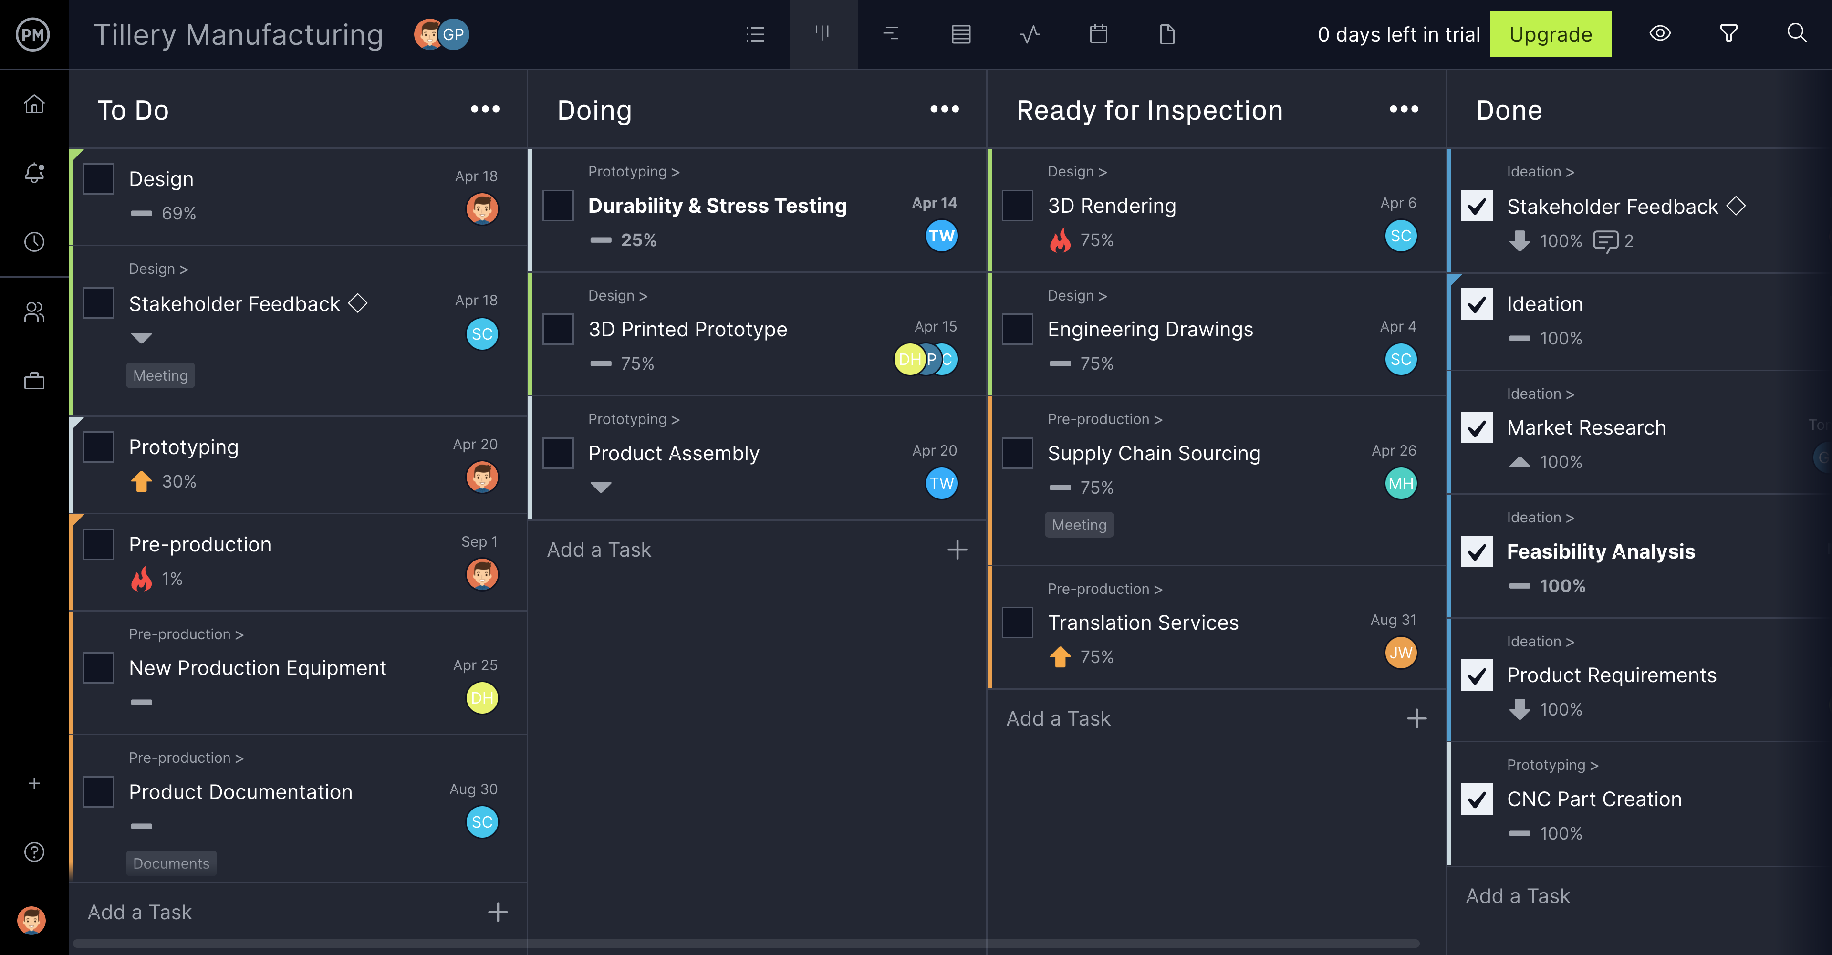Click the Upgrade button

tap(1551, 34)
